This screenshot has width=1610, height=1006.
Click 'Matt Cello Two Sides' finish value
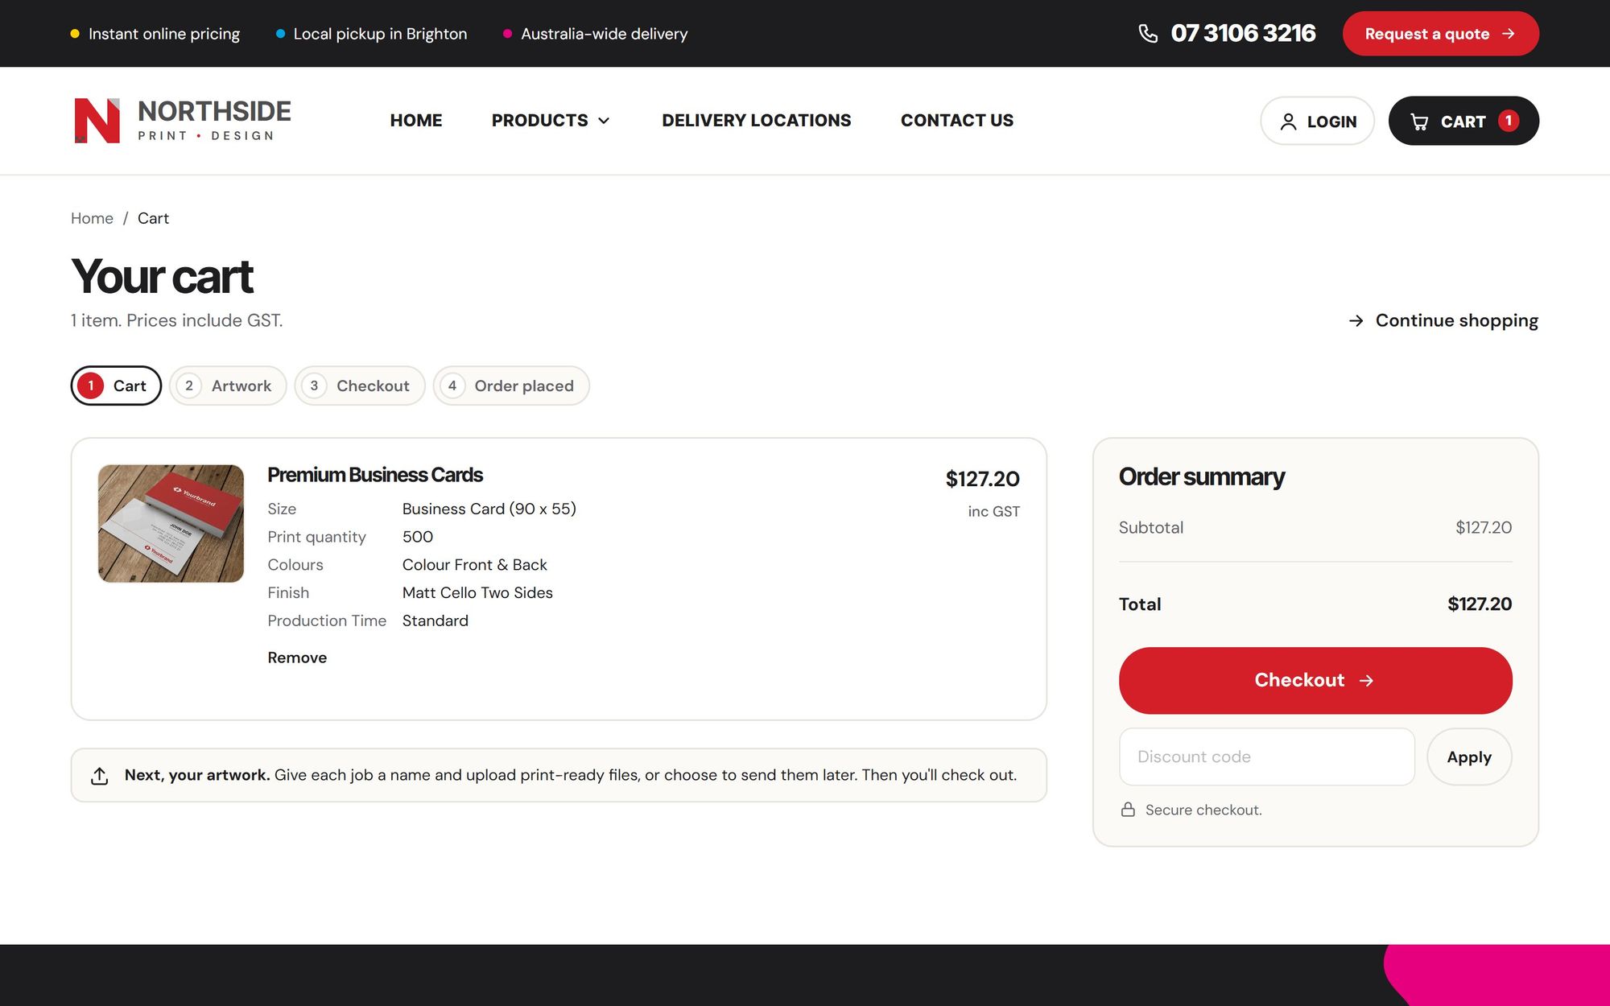tap(477, 593)
